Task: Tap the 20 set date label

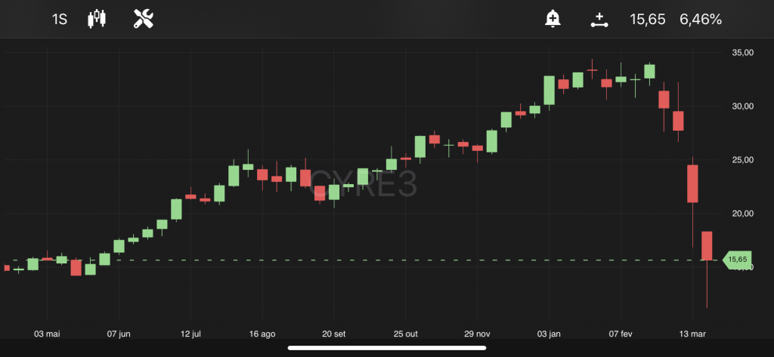Action: [333, 334]
